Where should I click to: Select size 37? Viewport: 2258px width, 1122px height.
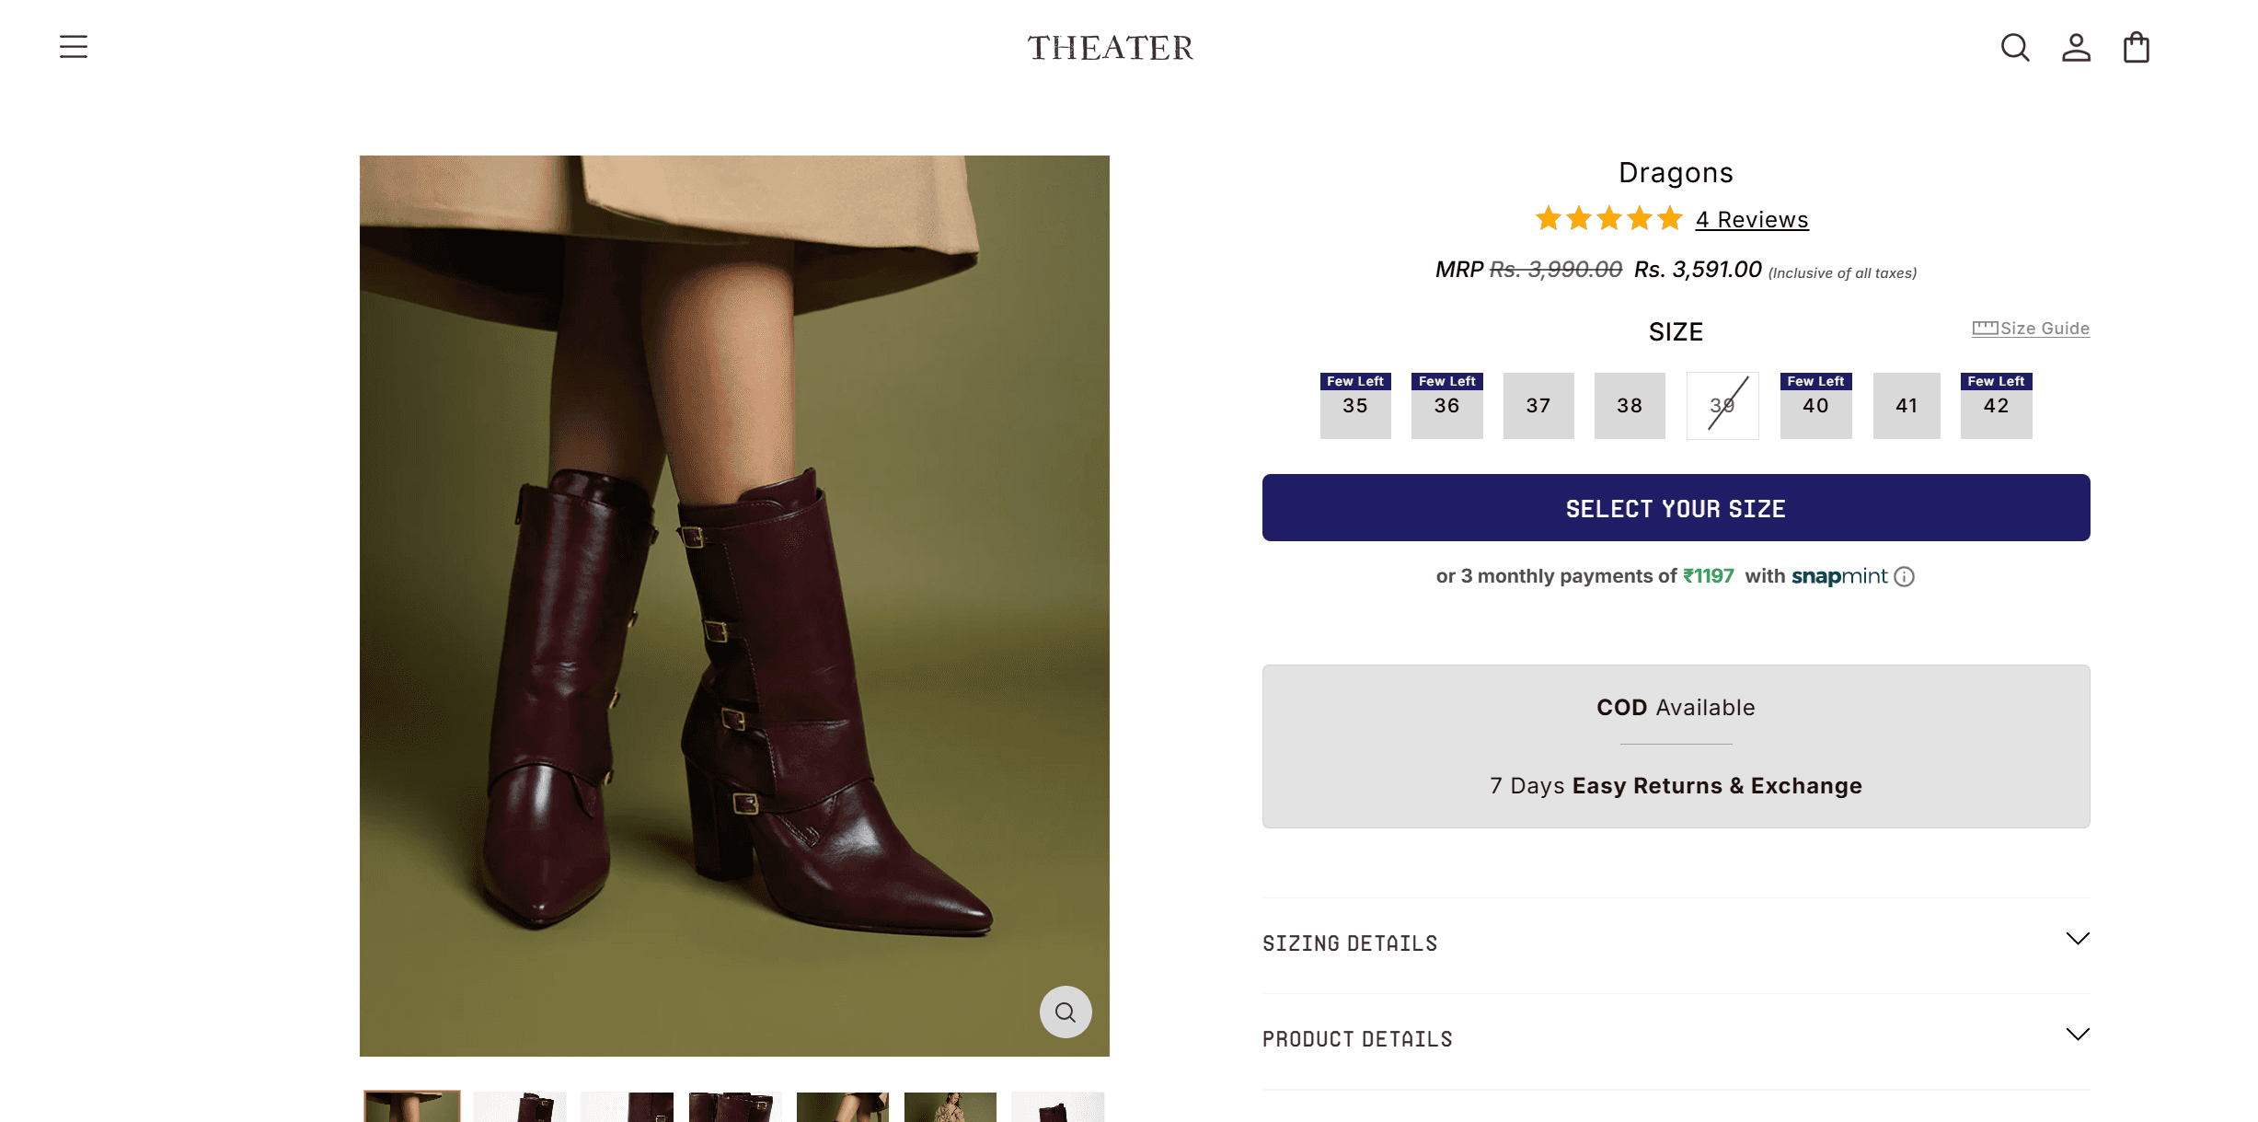click(x=1538, y=406)
